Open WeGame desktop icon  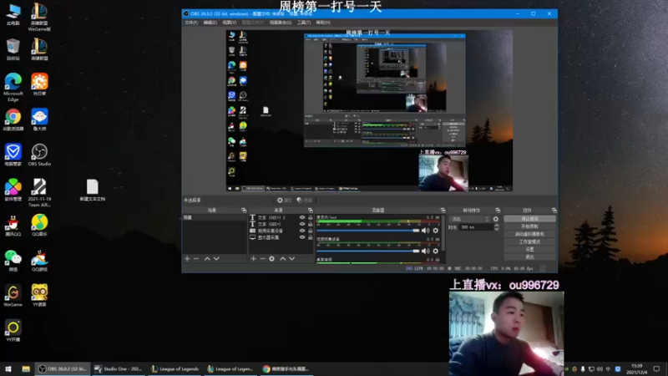click(x=13, y=296)
